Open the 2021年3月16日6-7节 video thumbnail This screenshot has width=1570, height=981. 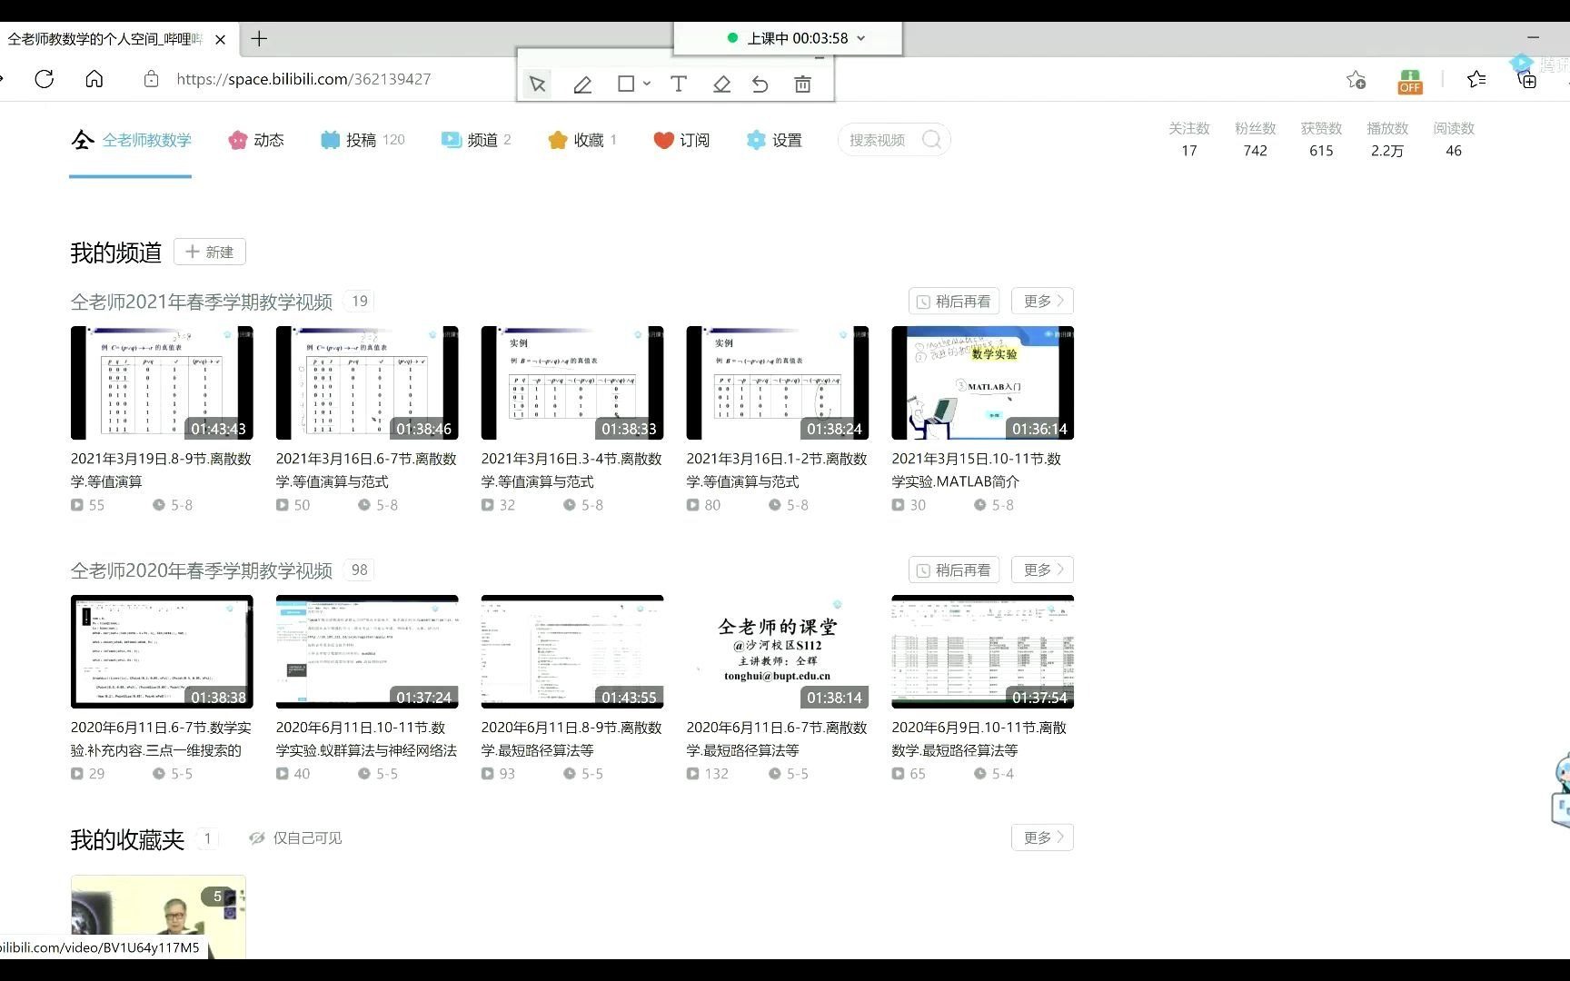point(367,383)
